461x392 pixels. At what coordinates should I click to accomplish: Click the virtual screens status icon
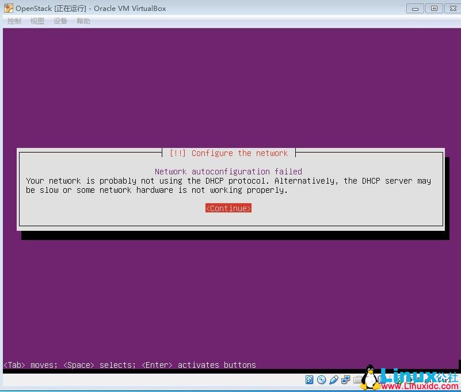coord(346,379)
